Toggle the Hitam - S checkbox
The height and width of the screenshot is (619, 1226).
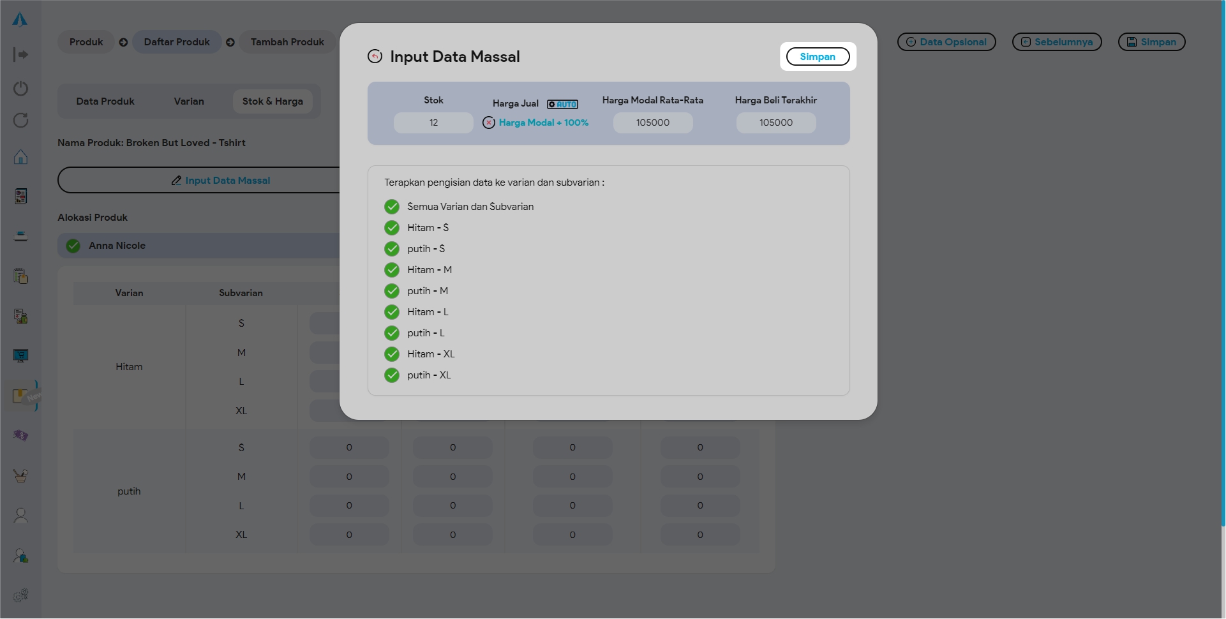click(392, 228)
